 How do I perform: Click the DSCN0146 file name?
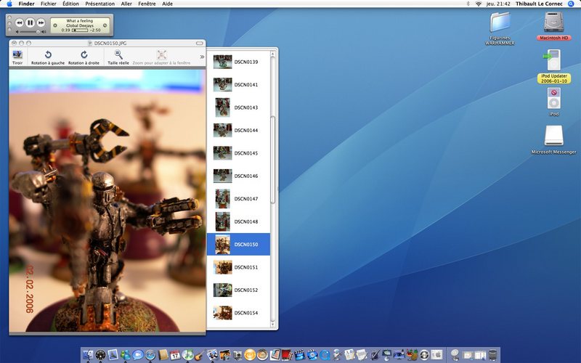coord(246,176)
